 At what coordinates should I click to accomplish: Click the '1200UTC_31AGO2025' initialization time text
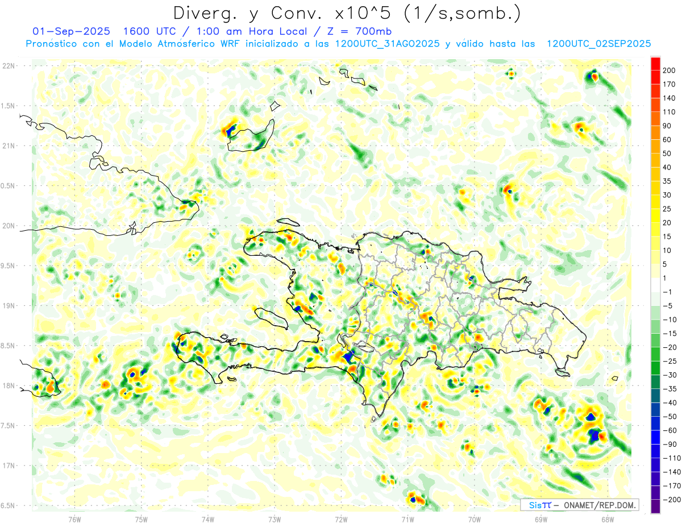388,44
